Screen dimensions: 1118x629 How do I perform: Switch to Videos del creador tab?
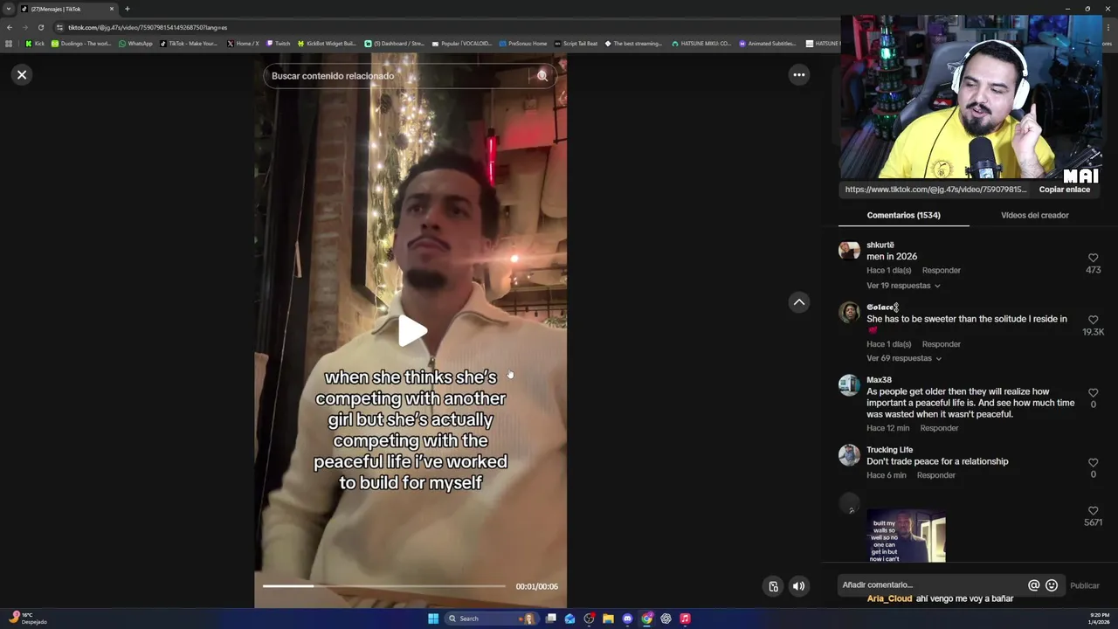(1034, 215)
